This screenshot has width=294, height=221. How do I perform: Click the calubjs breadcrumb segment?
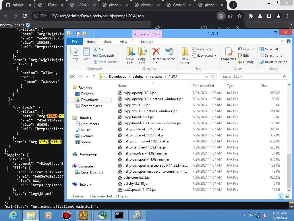click(138, 77)
